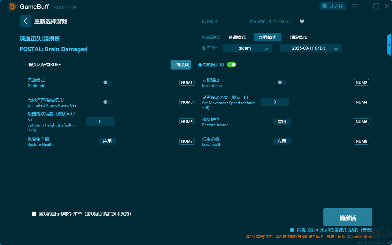Click the NUM2 hotkey box for Instant Kick
The height and width of the screenshot is (245, 392).
click(x=361, y=82)
